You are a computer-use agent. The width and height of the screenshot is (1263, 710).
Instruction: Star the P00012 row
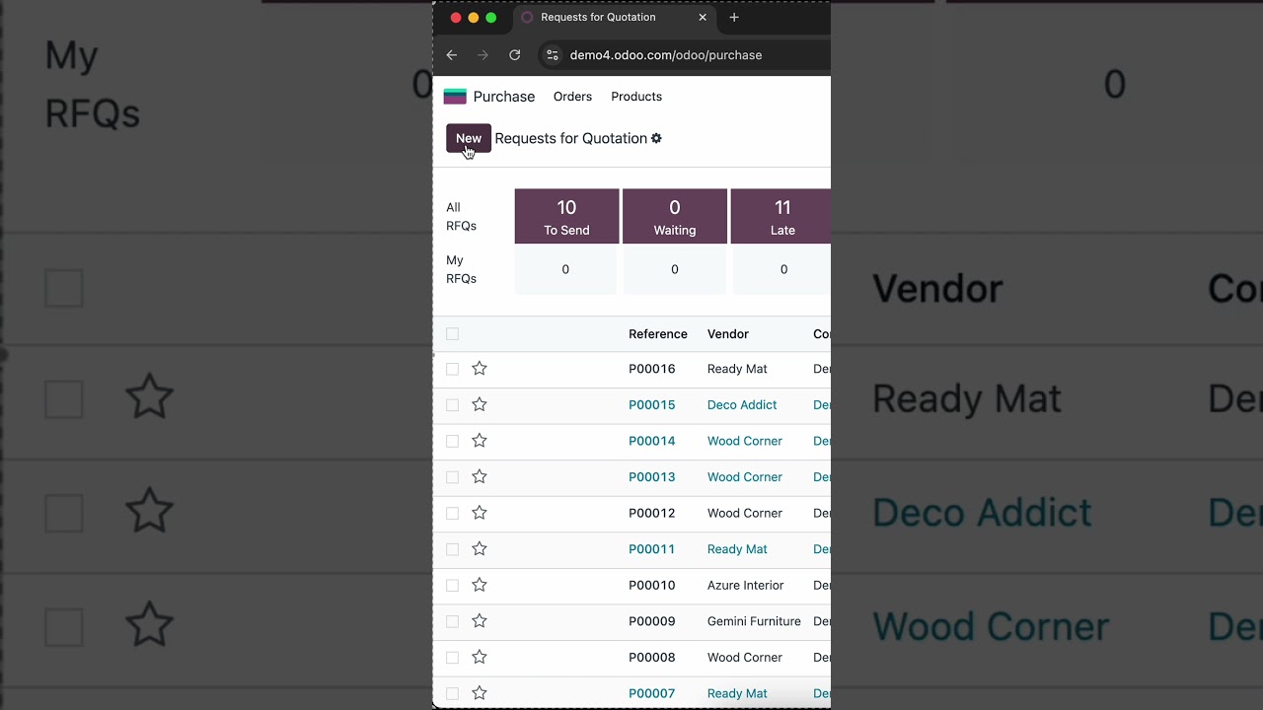coord(480,513)
